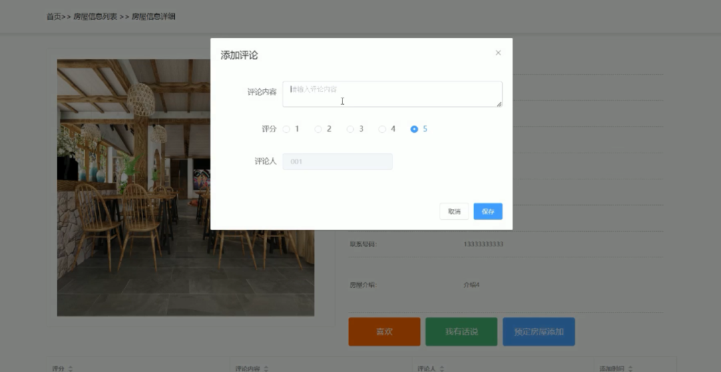Select rating 3 radio button

click(350, 129)
